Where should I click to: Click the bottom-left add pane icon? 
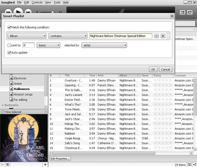point(8,165)
